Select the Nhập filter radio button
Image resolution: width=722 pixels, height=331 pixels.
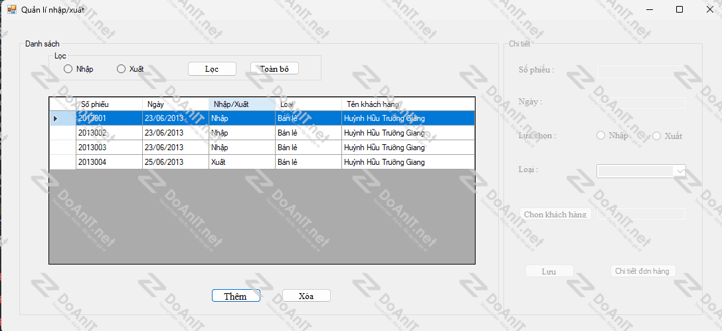68,69
